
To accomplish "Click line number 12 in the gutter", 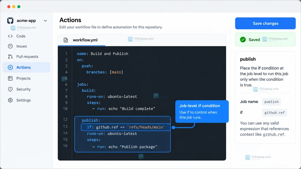I will click(x=65, y=120).
